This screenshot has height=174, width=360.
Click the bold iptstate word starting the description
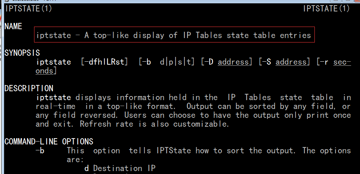click(53, 98)
